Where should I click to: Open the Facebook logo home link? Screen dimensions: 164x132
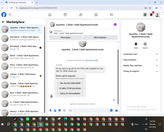[4, 14]
